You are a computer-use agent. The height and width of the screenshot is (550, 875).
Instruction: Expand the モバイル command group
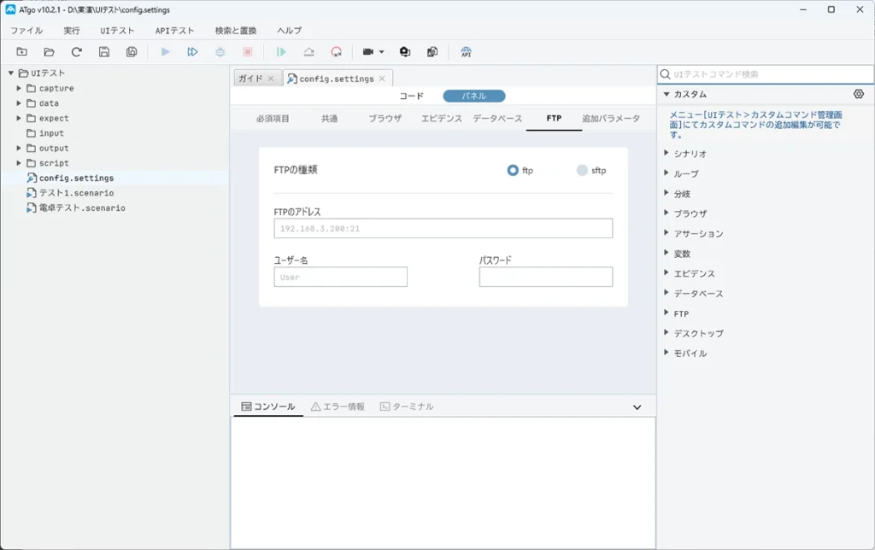[667, 353]
